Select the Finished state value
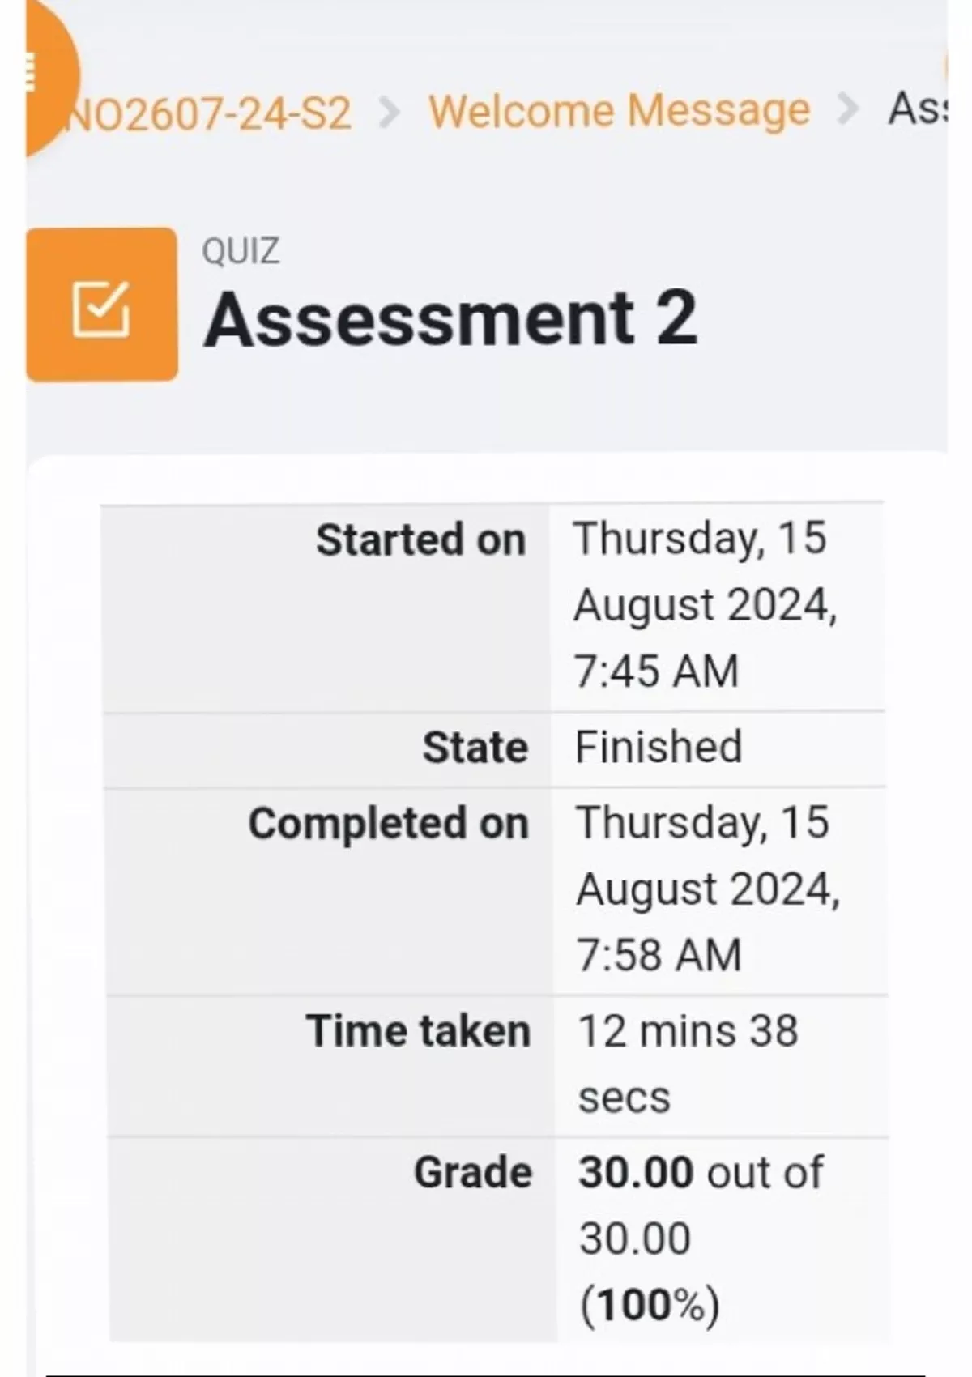The image size is (972, 1377). (658, 747)
